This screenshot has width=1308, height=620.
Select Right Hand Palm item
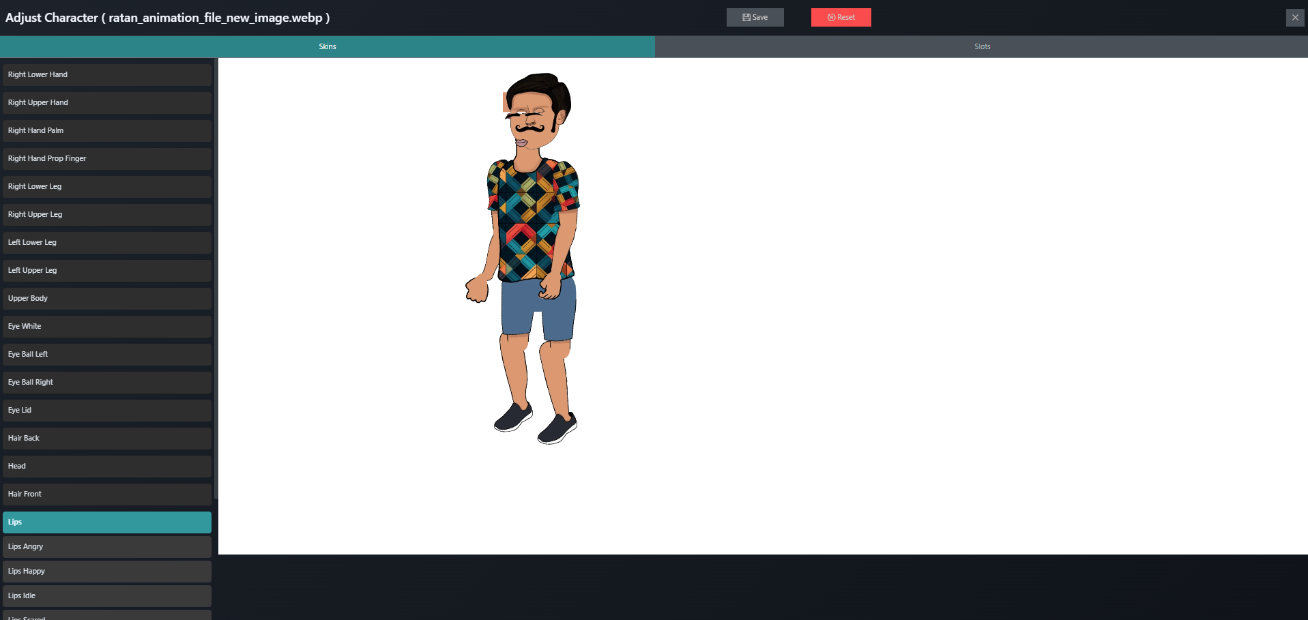click(x=107, y=131)
